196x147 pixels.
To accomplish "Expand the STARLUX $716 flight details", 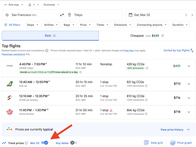I will [189, 98].
